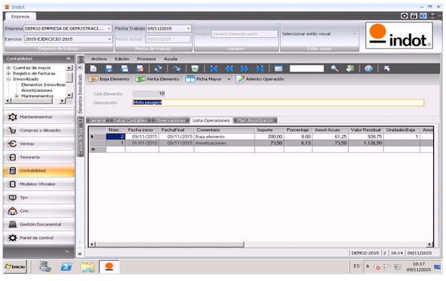Screen dimensions: 446x281
Task: Click the Asiento Operación button
Action: tap(260, 79)
